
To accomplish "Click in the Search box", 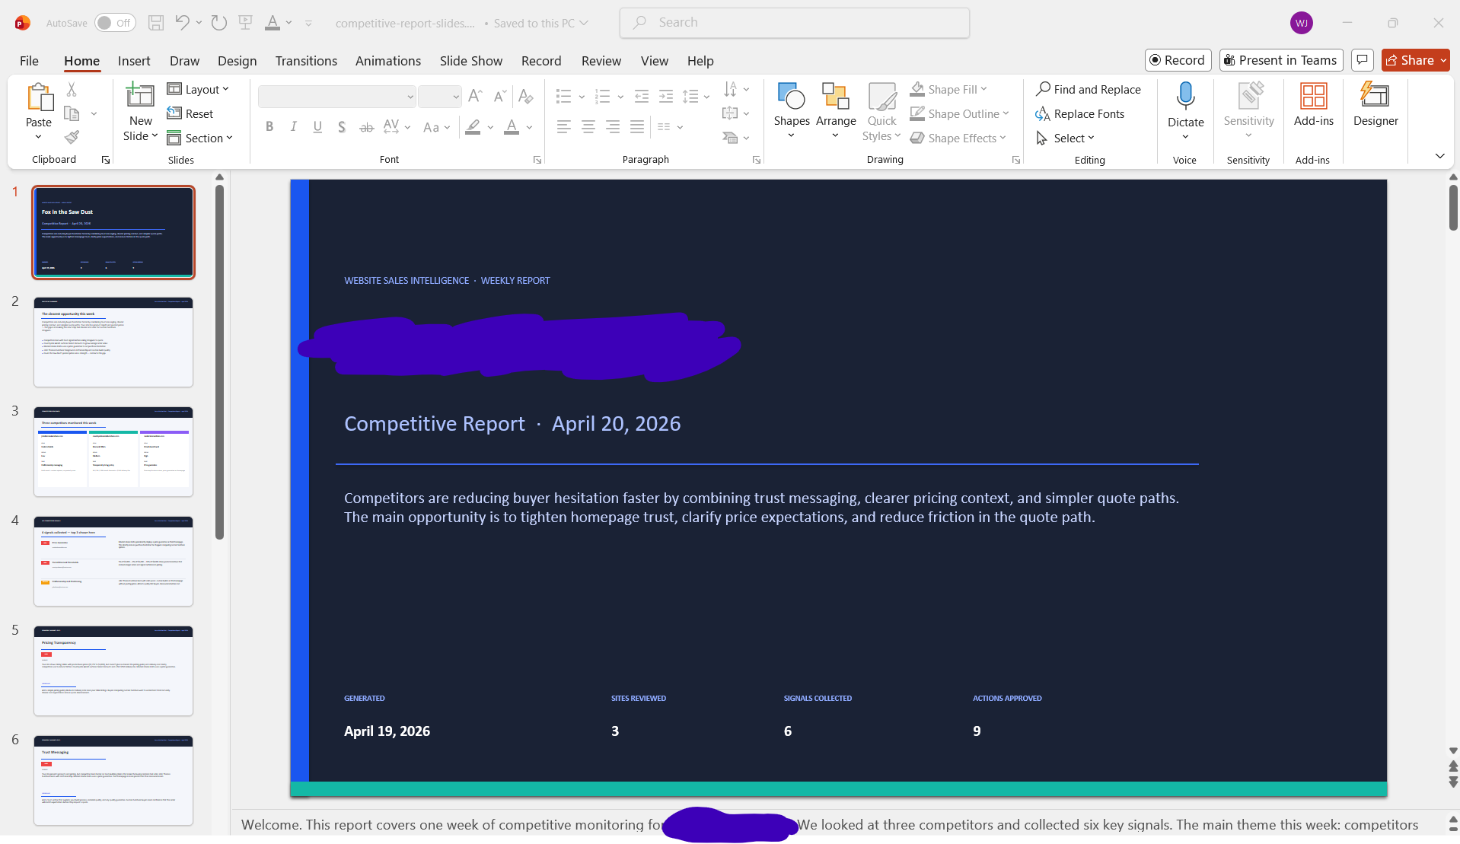I will click(794, 23).
